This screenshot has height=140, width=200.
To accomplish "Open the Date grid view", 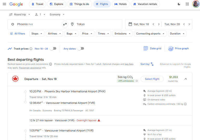I will pyautogui.click(x=152, y=48).
